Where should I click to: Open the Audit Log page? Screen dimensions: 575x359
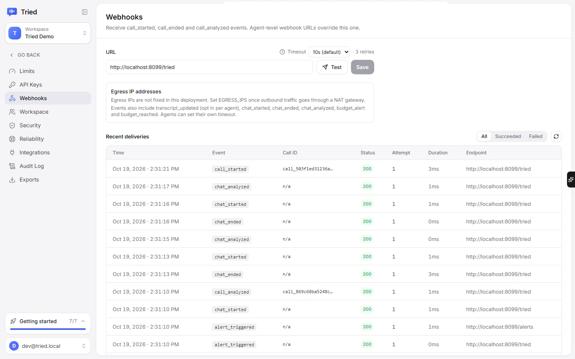click(48, 166)
